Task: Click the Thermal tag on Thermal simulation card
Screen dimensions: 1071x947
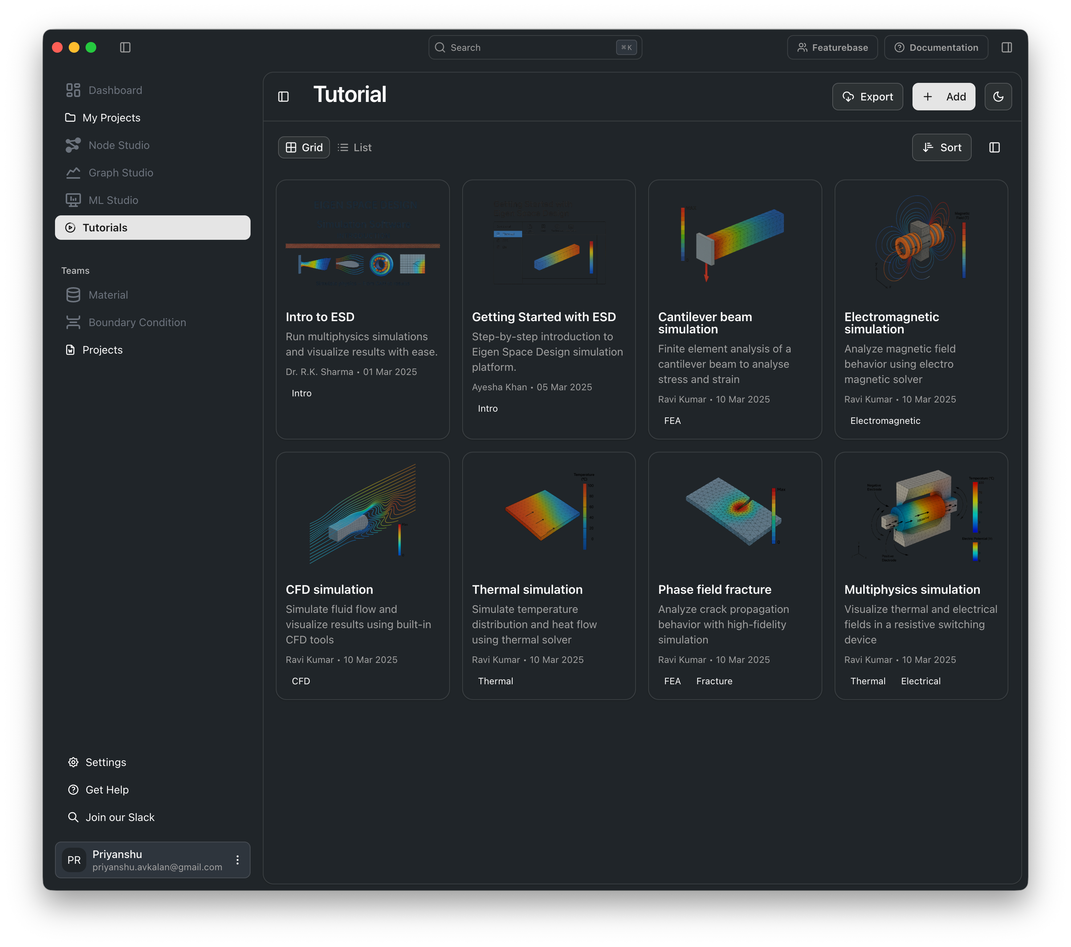Action: pos(495,681)
